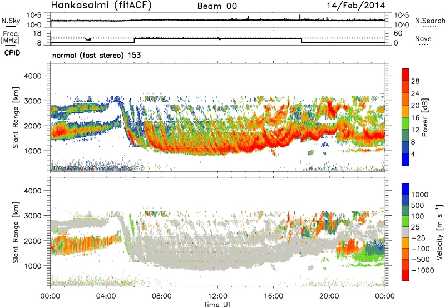Viewport: 445px width, 308px height.
Task: Pick the top blue velocity colorbar segment
Action: [406, 189]
